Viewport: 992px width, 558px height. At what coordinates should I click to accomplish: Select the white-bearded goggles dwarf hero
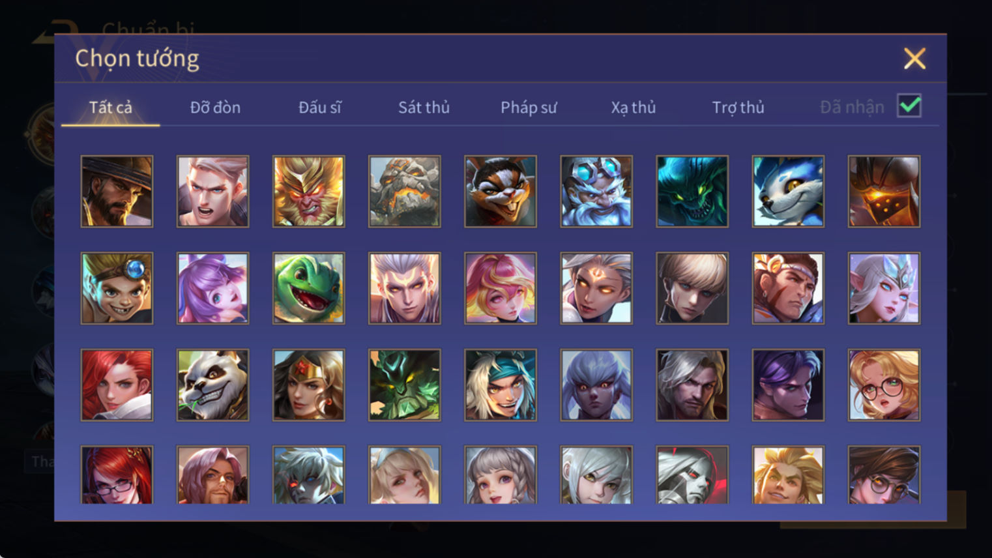(596, 191)
